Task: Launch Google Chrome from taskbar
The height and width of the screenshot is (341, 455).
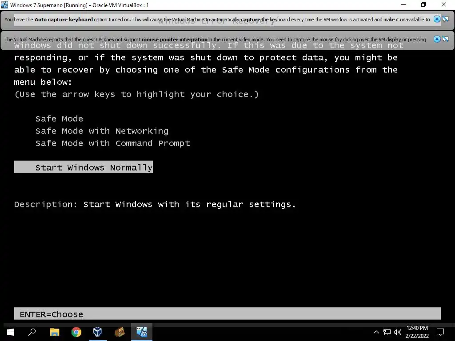Action: [76, 332]
